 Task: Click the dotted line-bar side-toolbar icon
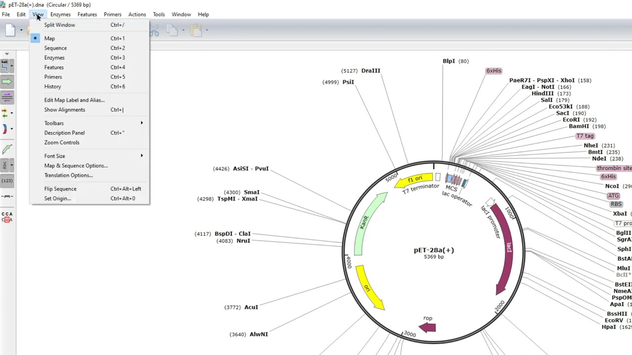pyautogui.click(x=7, y=196)
